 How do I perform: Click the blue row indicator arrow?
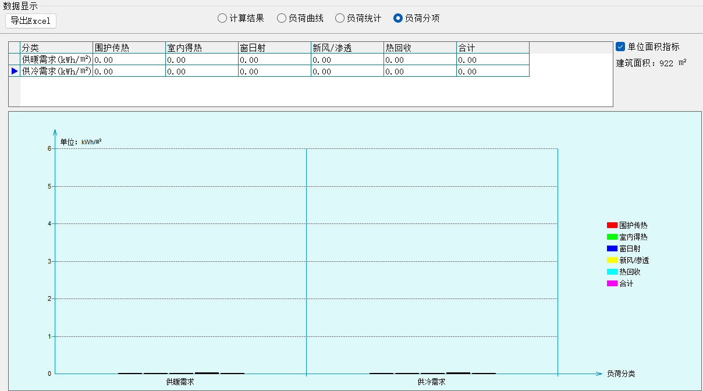(x=15, y=71)
